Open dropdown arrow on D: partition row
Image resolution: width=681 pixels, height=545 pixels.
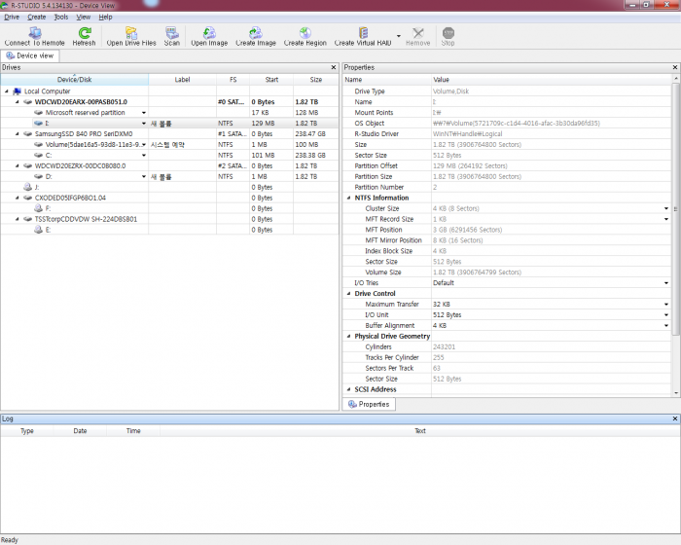pyautogui.click(x=144, y=176)
